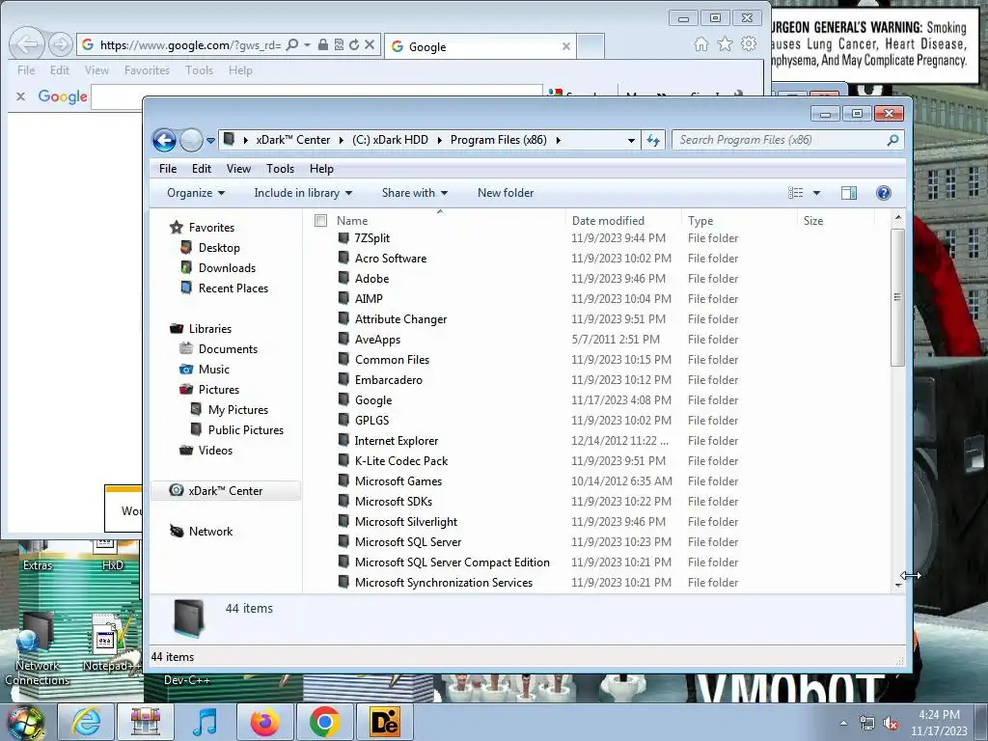Refresh the Program Files (x86) folder view

[653, 140]
